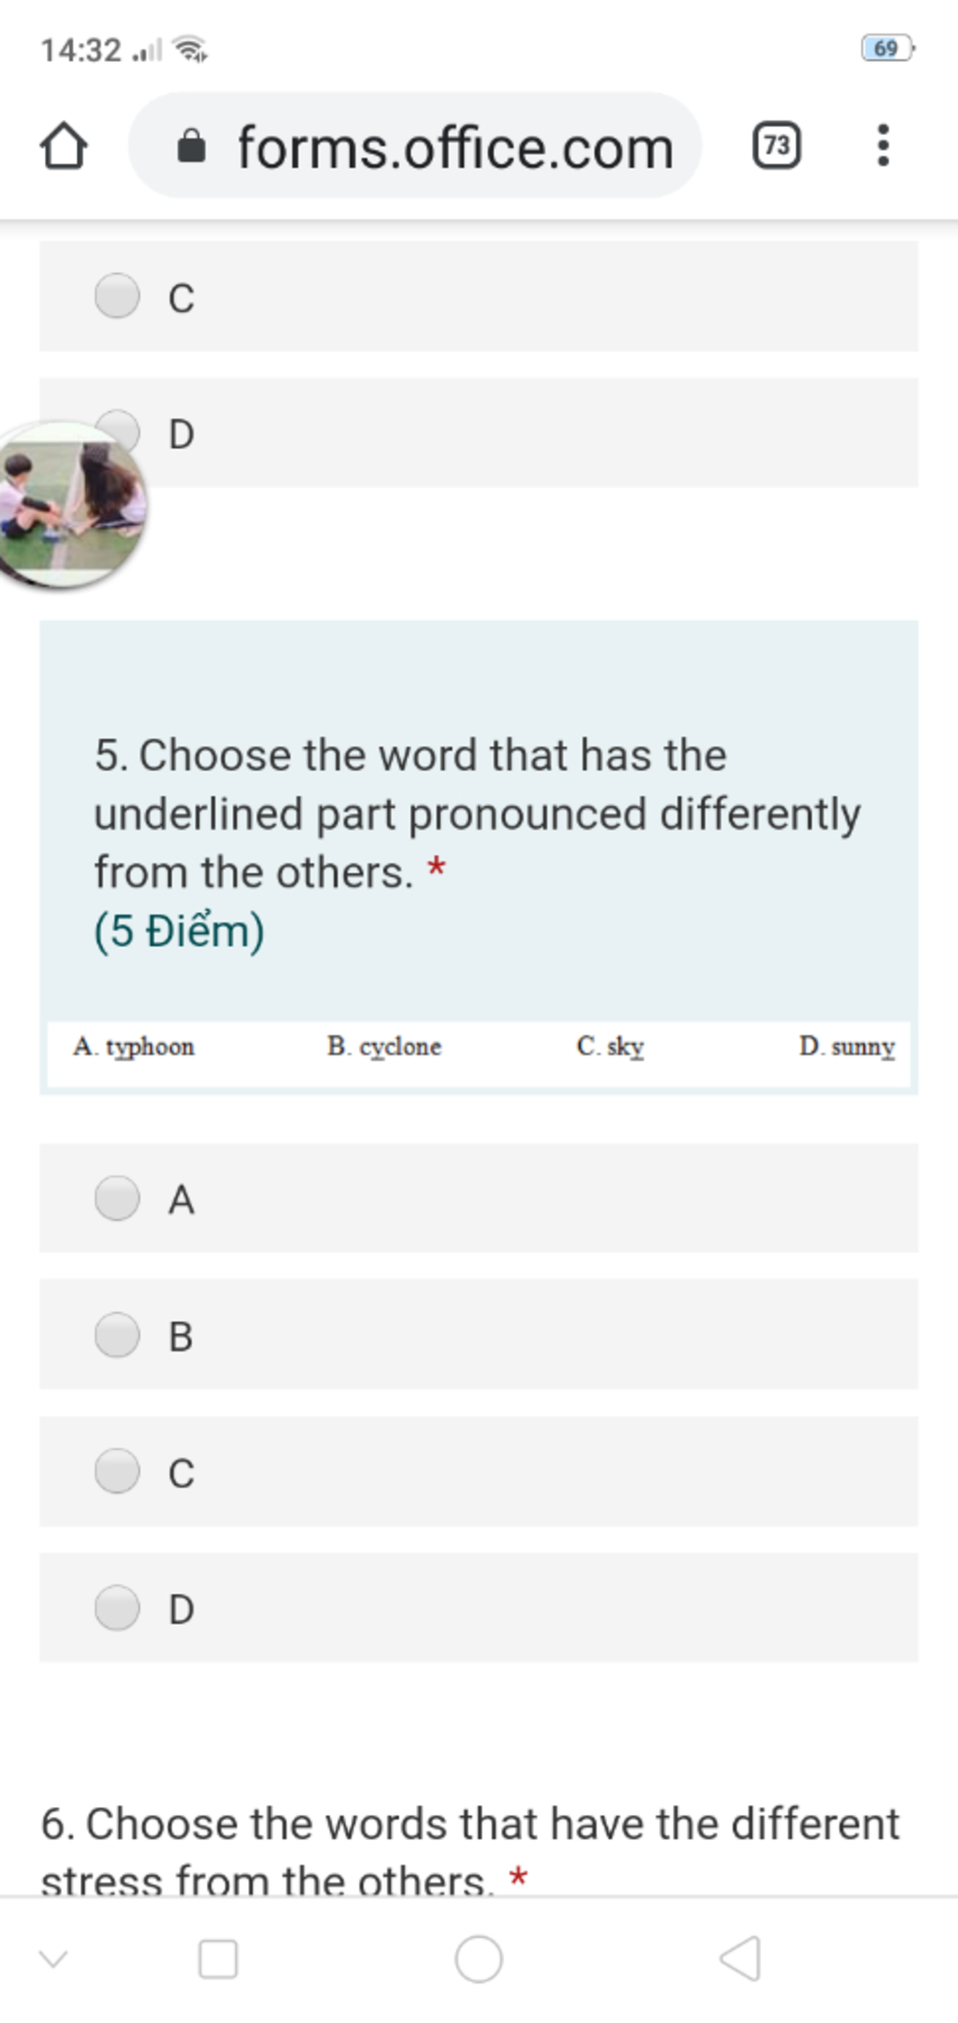Tap the Android home circle button
The image size is (958, 2023).
click(479, 1958)
